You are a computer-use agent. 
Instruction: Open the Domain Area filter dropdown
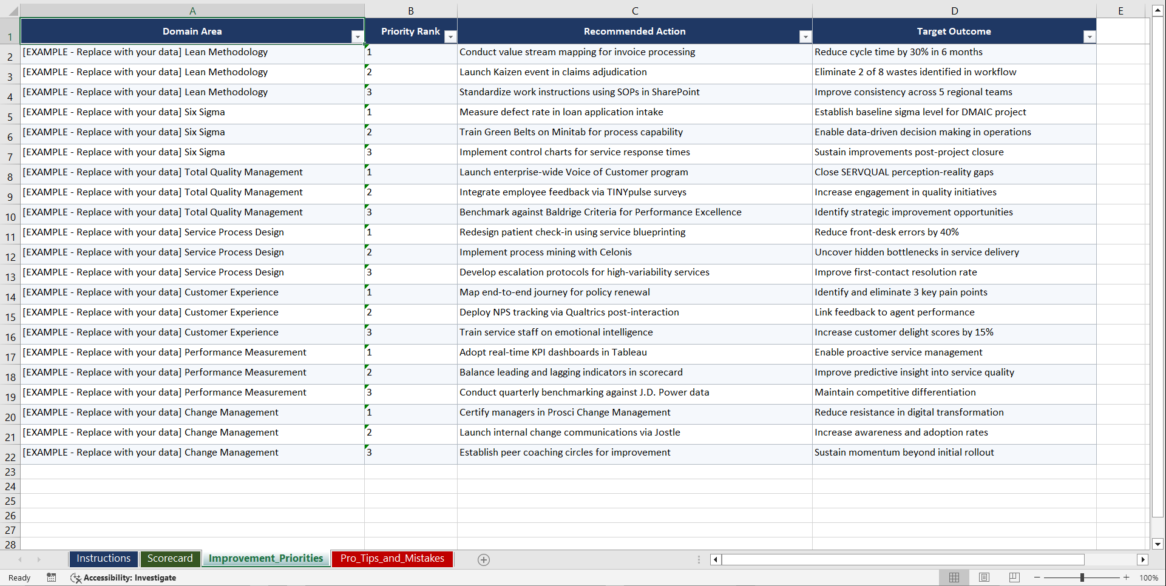click(358, 37)
